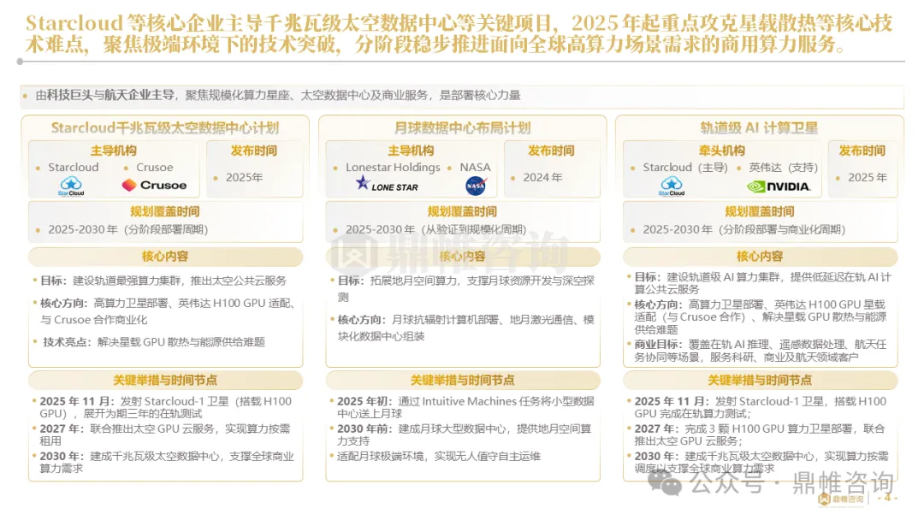Click 发布时间 label above 2024 年

[552, 151]
